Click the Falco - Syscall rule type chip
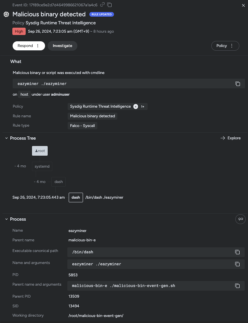 (82, 126)
